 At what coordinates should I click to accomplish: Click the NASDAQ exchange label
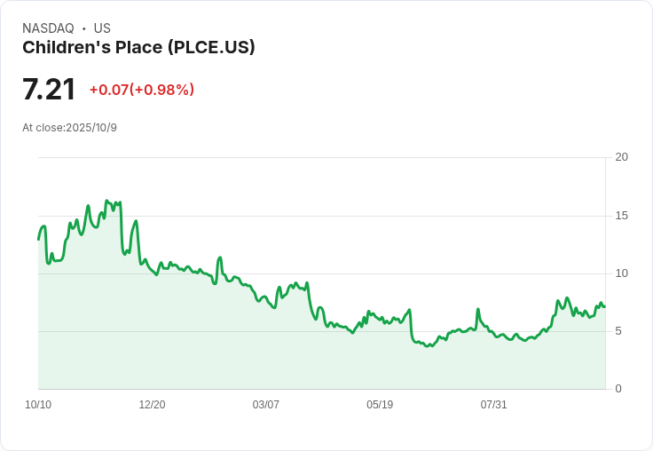click(48, 28)
